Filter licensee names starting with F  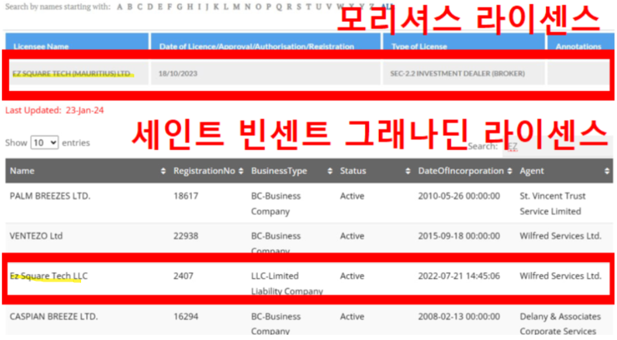tap(170, 7)
